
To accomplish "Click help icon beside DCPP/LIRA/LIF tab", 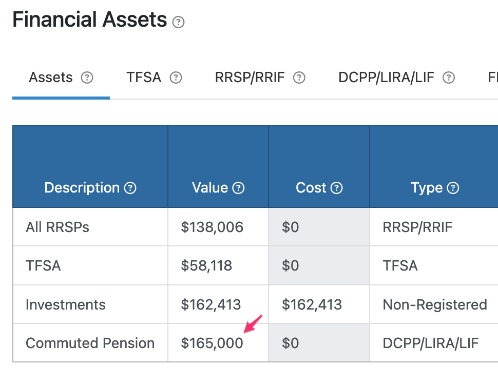I will click(449, 78).
